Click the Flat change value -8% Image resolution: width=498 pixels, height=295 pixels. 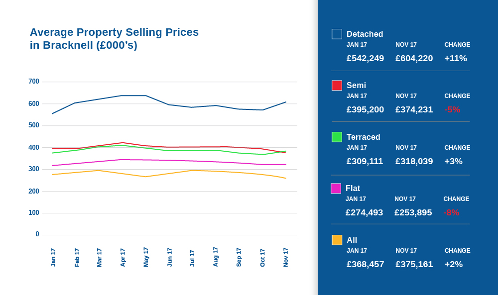pos(451,212)
